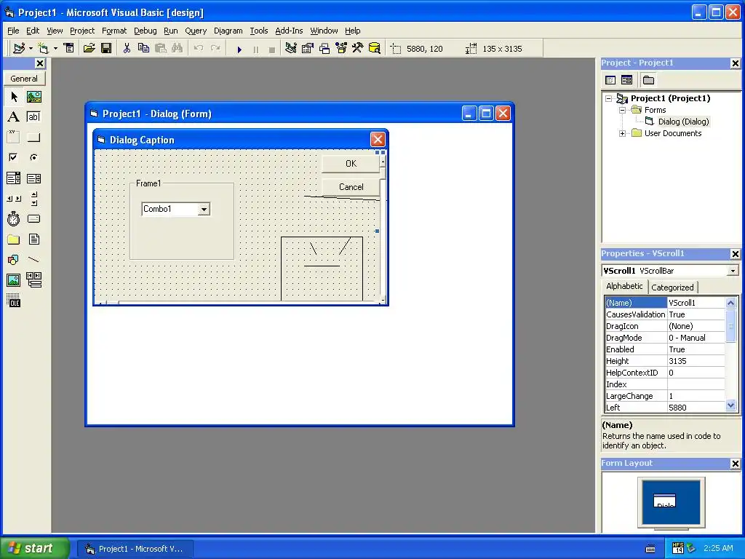Open the Menu Editor from toolbar
Viewport: 745px width, 559px height.
pos(69,48)
